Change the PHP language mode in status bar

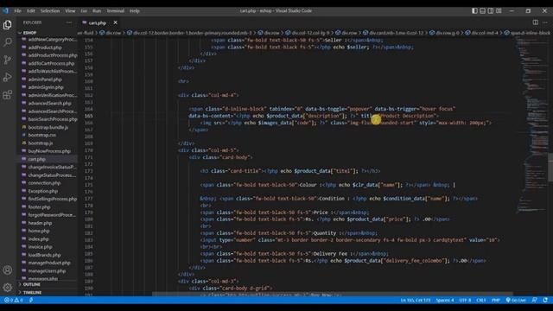pos(495,301)
